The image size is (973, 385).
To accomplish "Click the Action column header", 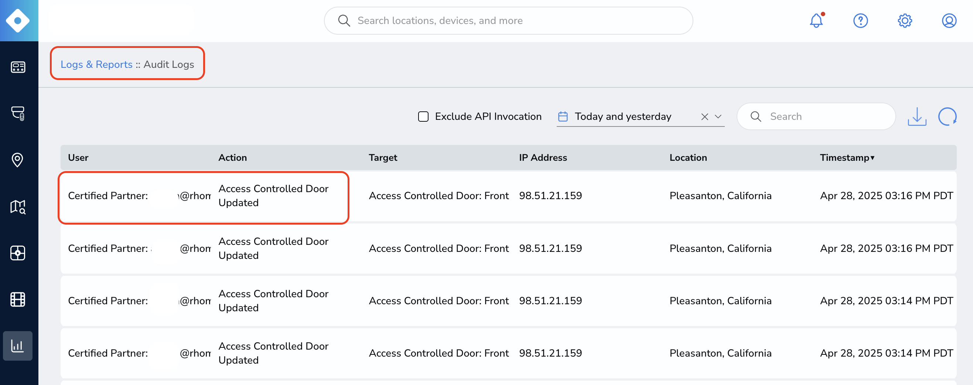I will [x=232, y=157].
